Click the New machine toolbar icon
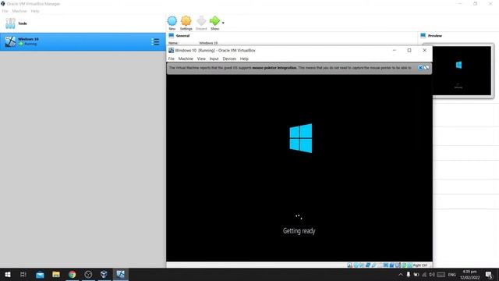499x281 pixels. click(x=172, y=21)
